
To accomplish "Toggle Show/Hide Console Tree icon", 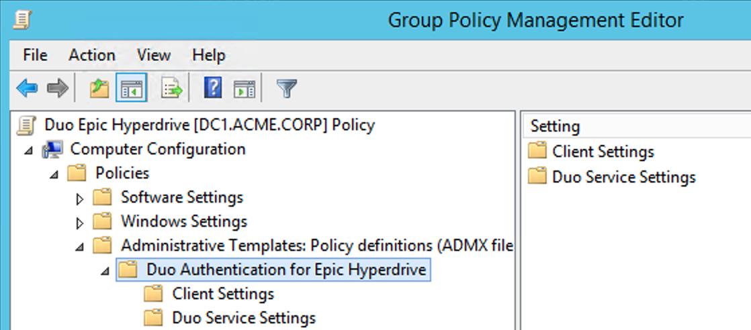I will [x=131, y=88].
